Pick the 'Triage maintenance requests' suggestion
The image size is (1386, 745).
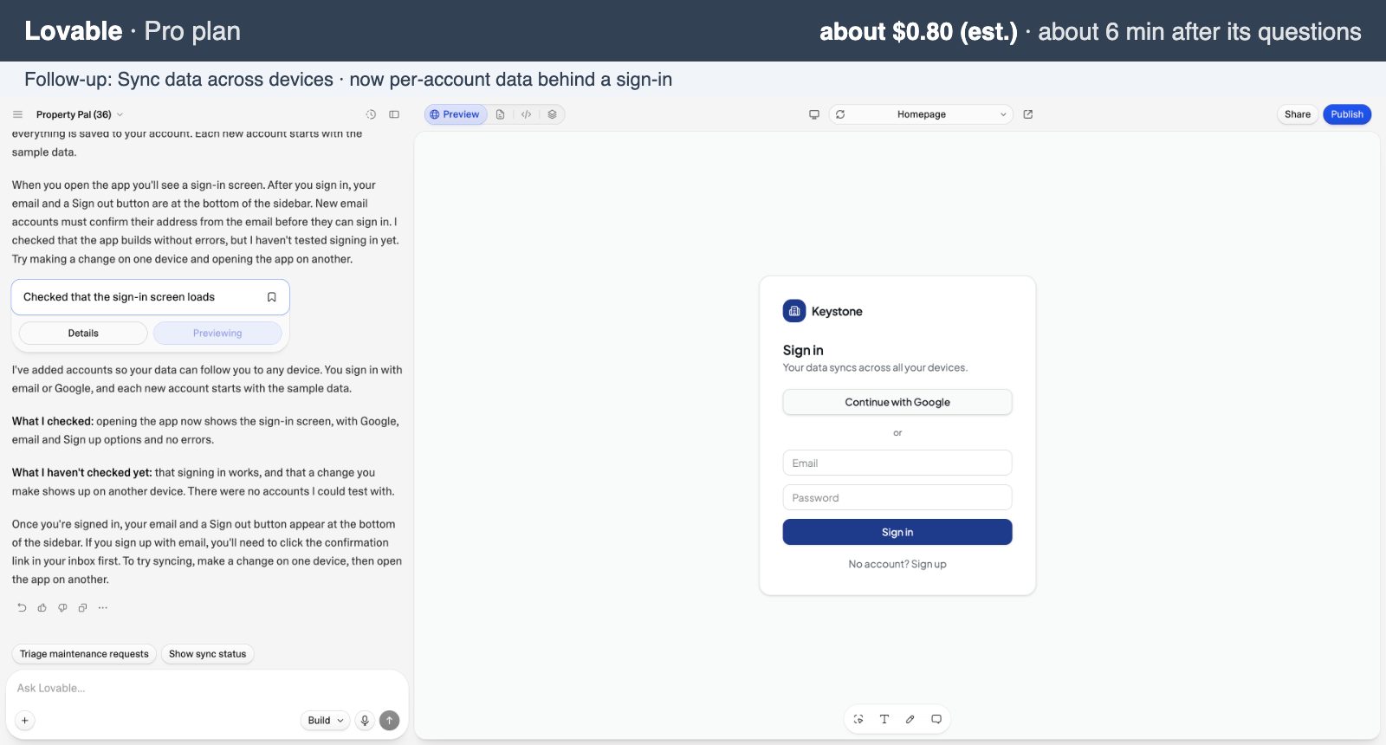pyautogui.click(x=84, y=654)
